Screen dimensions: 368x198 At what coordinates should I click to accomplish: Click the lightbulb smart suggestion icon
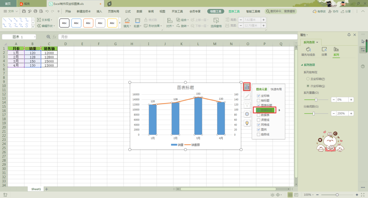[x=247, y=123]
